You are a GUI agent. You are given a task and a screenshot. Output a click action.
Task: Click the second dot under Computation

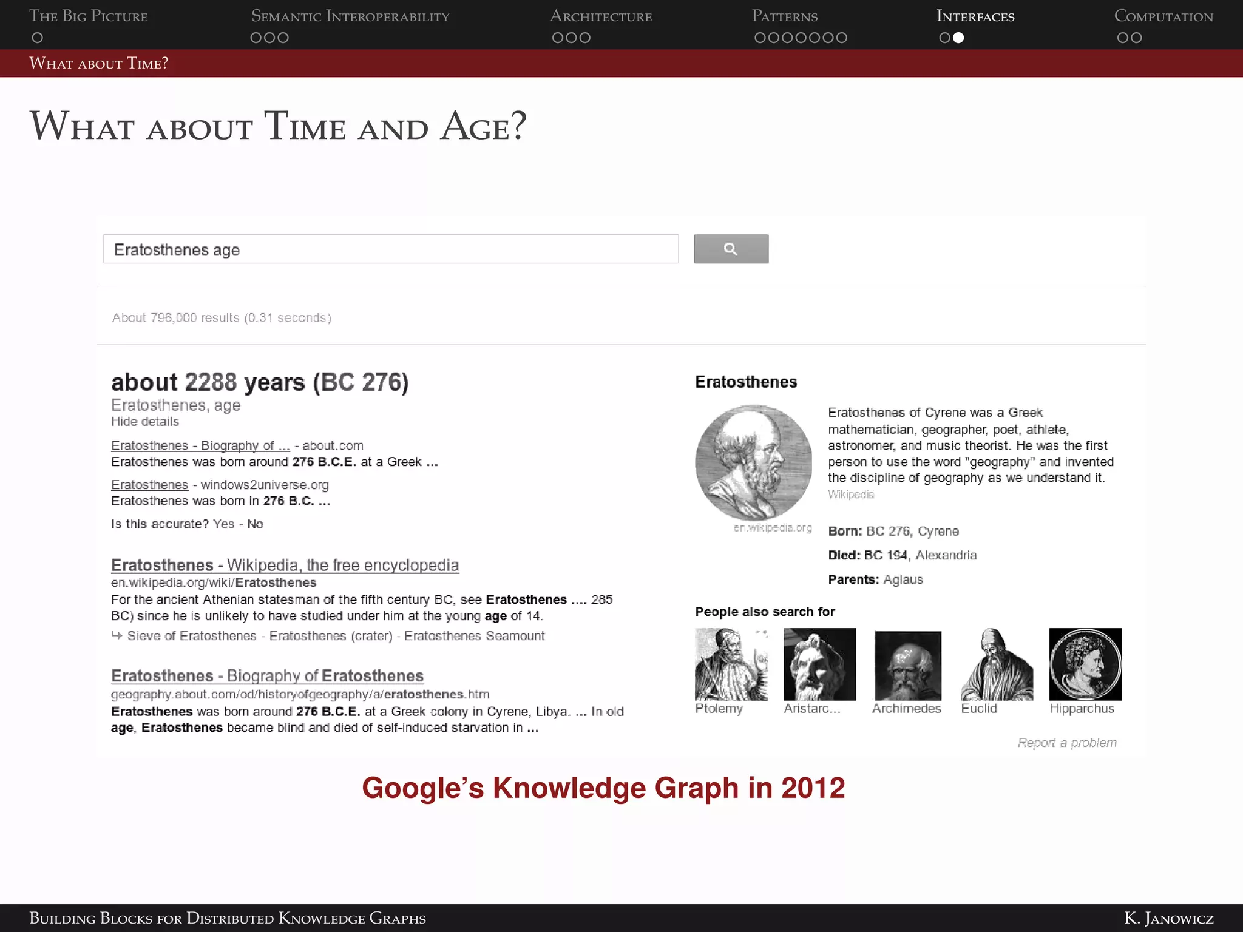point(1136,38)
